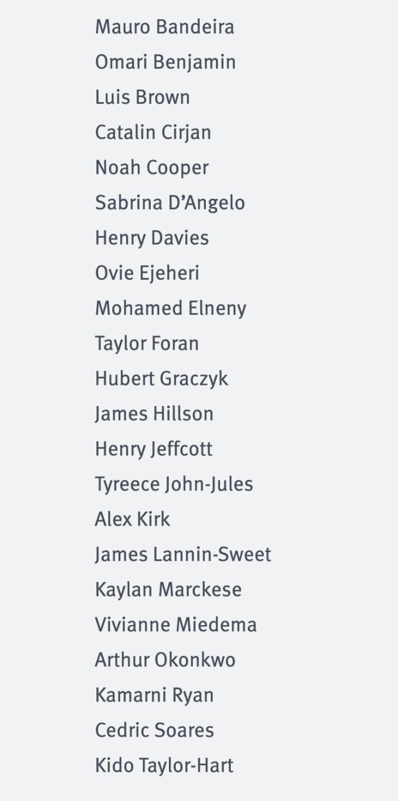Select James Lannin-Sweet
The height and width of the screenshot is (801, 398).
183,554
